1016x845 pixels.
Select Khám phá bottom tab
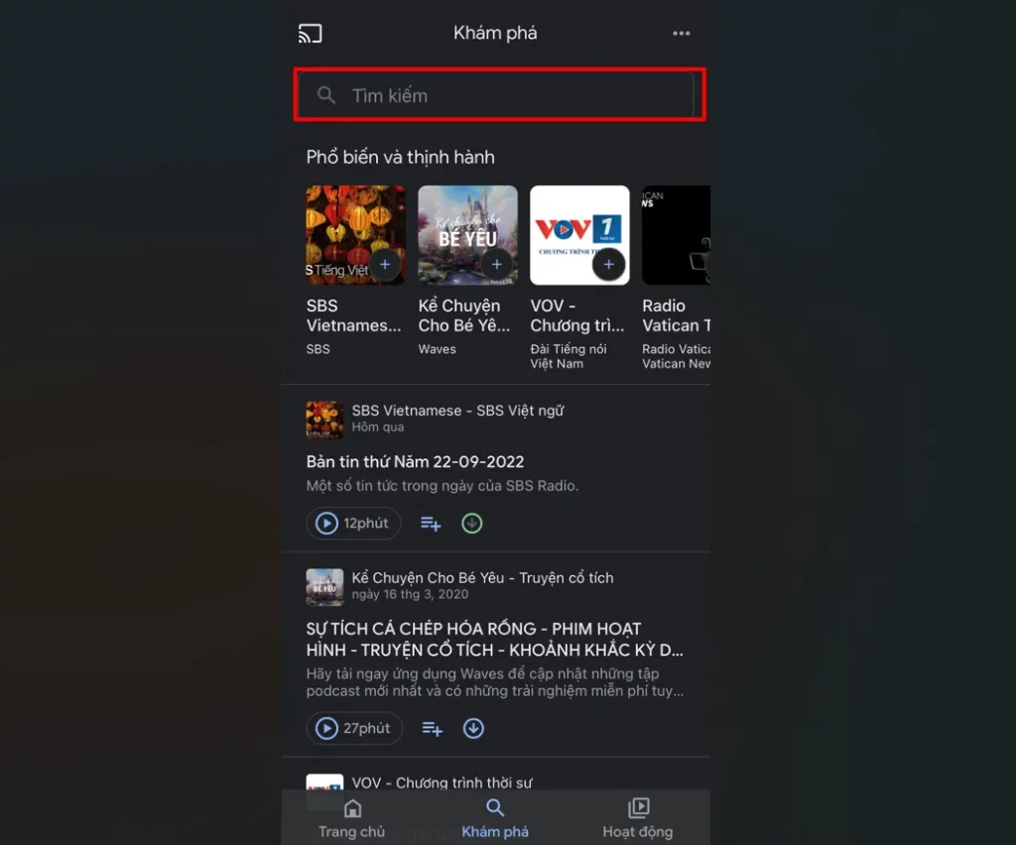point(495,818)
